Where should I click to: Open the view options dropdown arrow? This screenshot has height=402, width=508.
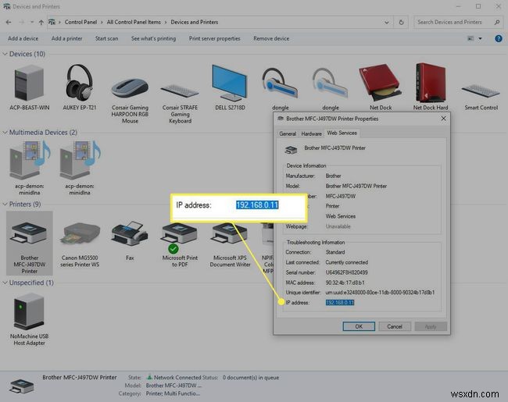480,38
